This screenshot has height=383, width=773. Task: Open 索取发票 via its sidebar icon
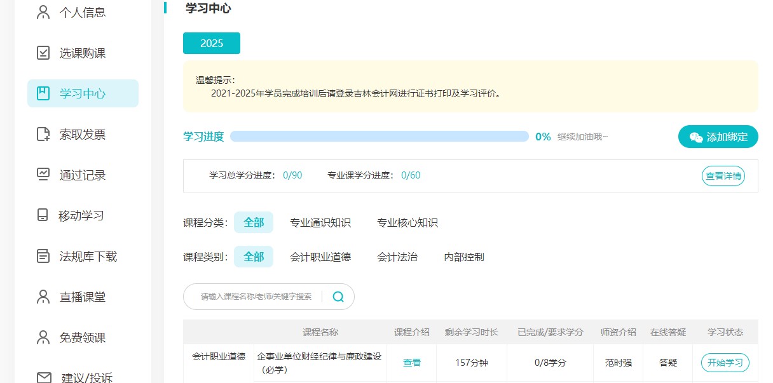click(x=43, y=134)
